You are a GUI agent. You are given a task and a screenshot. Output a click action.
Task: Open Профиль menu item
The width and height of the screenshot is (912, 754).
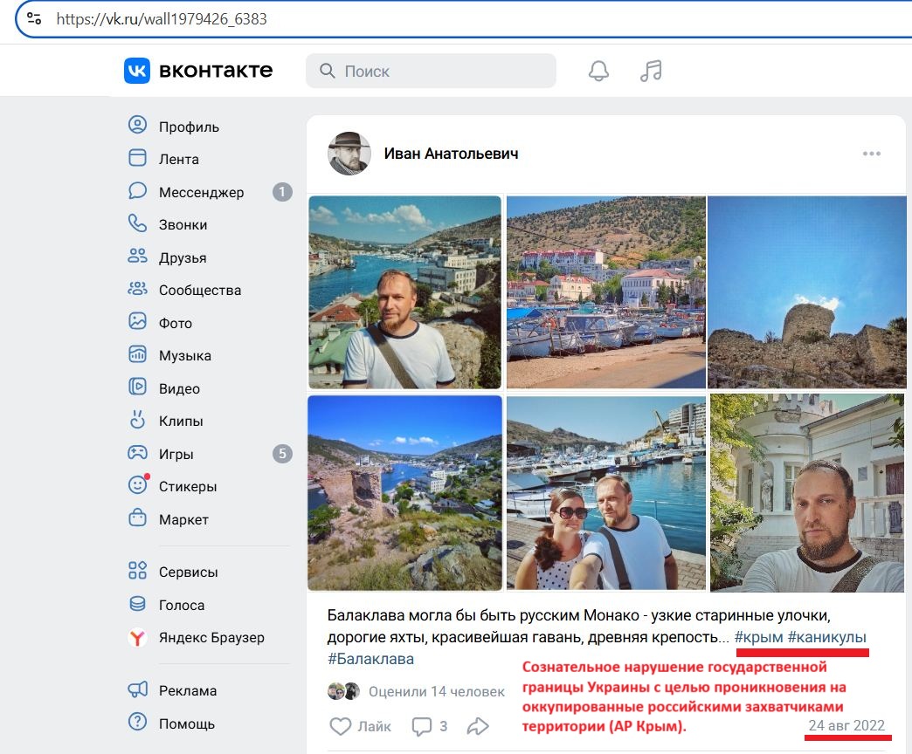(x=189, y=127)
